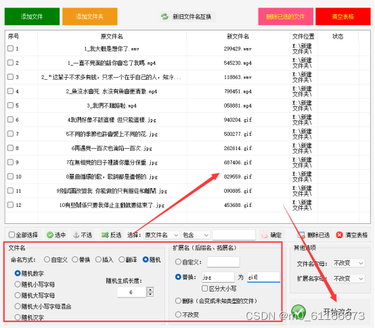Click the 删除已选 toolbar icon
Screen dimensions: 375x328
(301, 235)
